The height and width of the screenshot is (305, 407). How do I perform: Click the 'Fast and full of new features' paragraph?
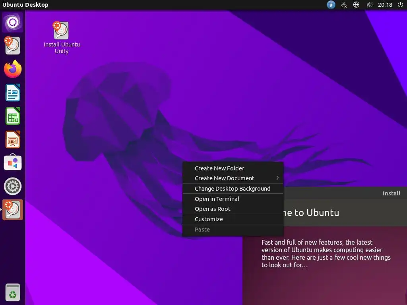(x=326, y=254)
